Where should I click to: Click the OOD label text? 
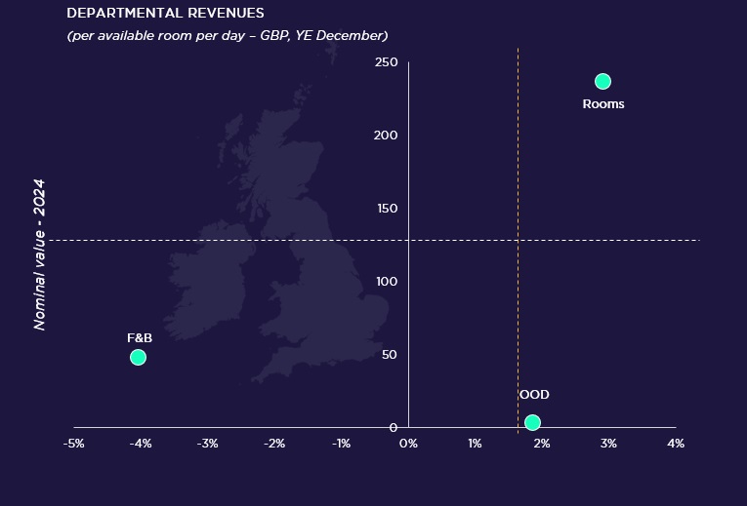tap(534, 395)
